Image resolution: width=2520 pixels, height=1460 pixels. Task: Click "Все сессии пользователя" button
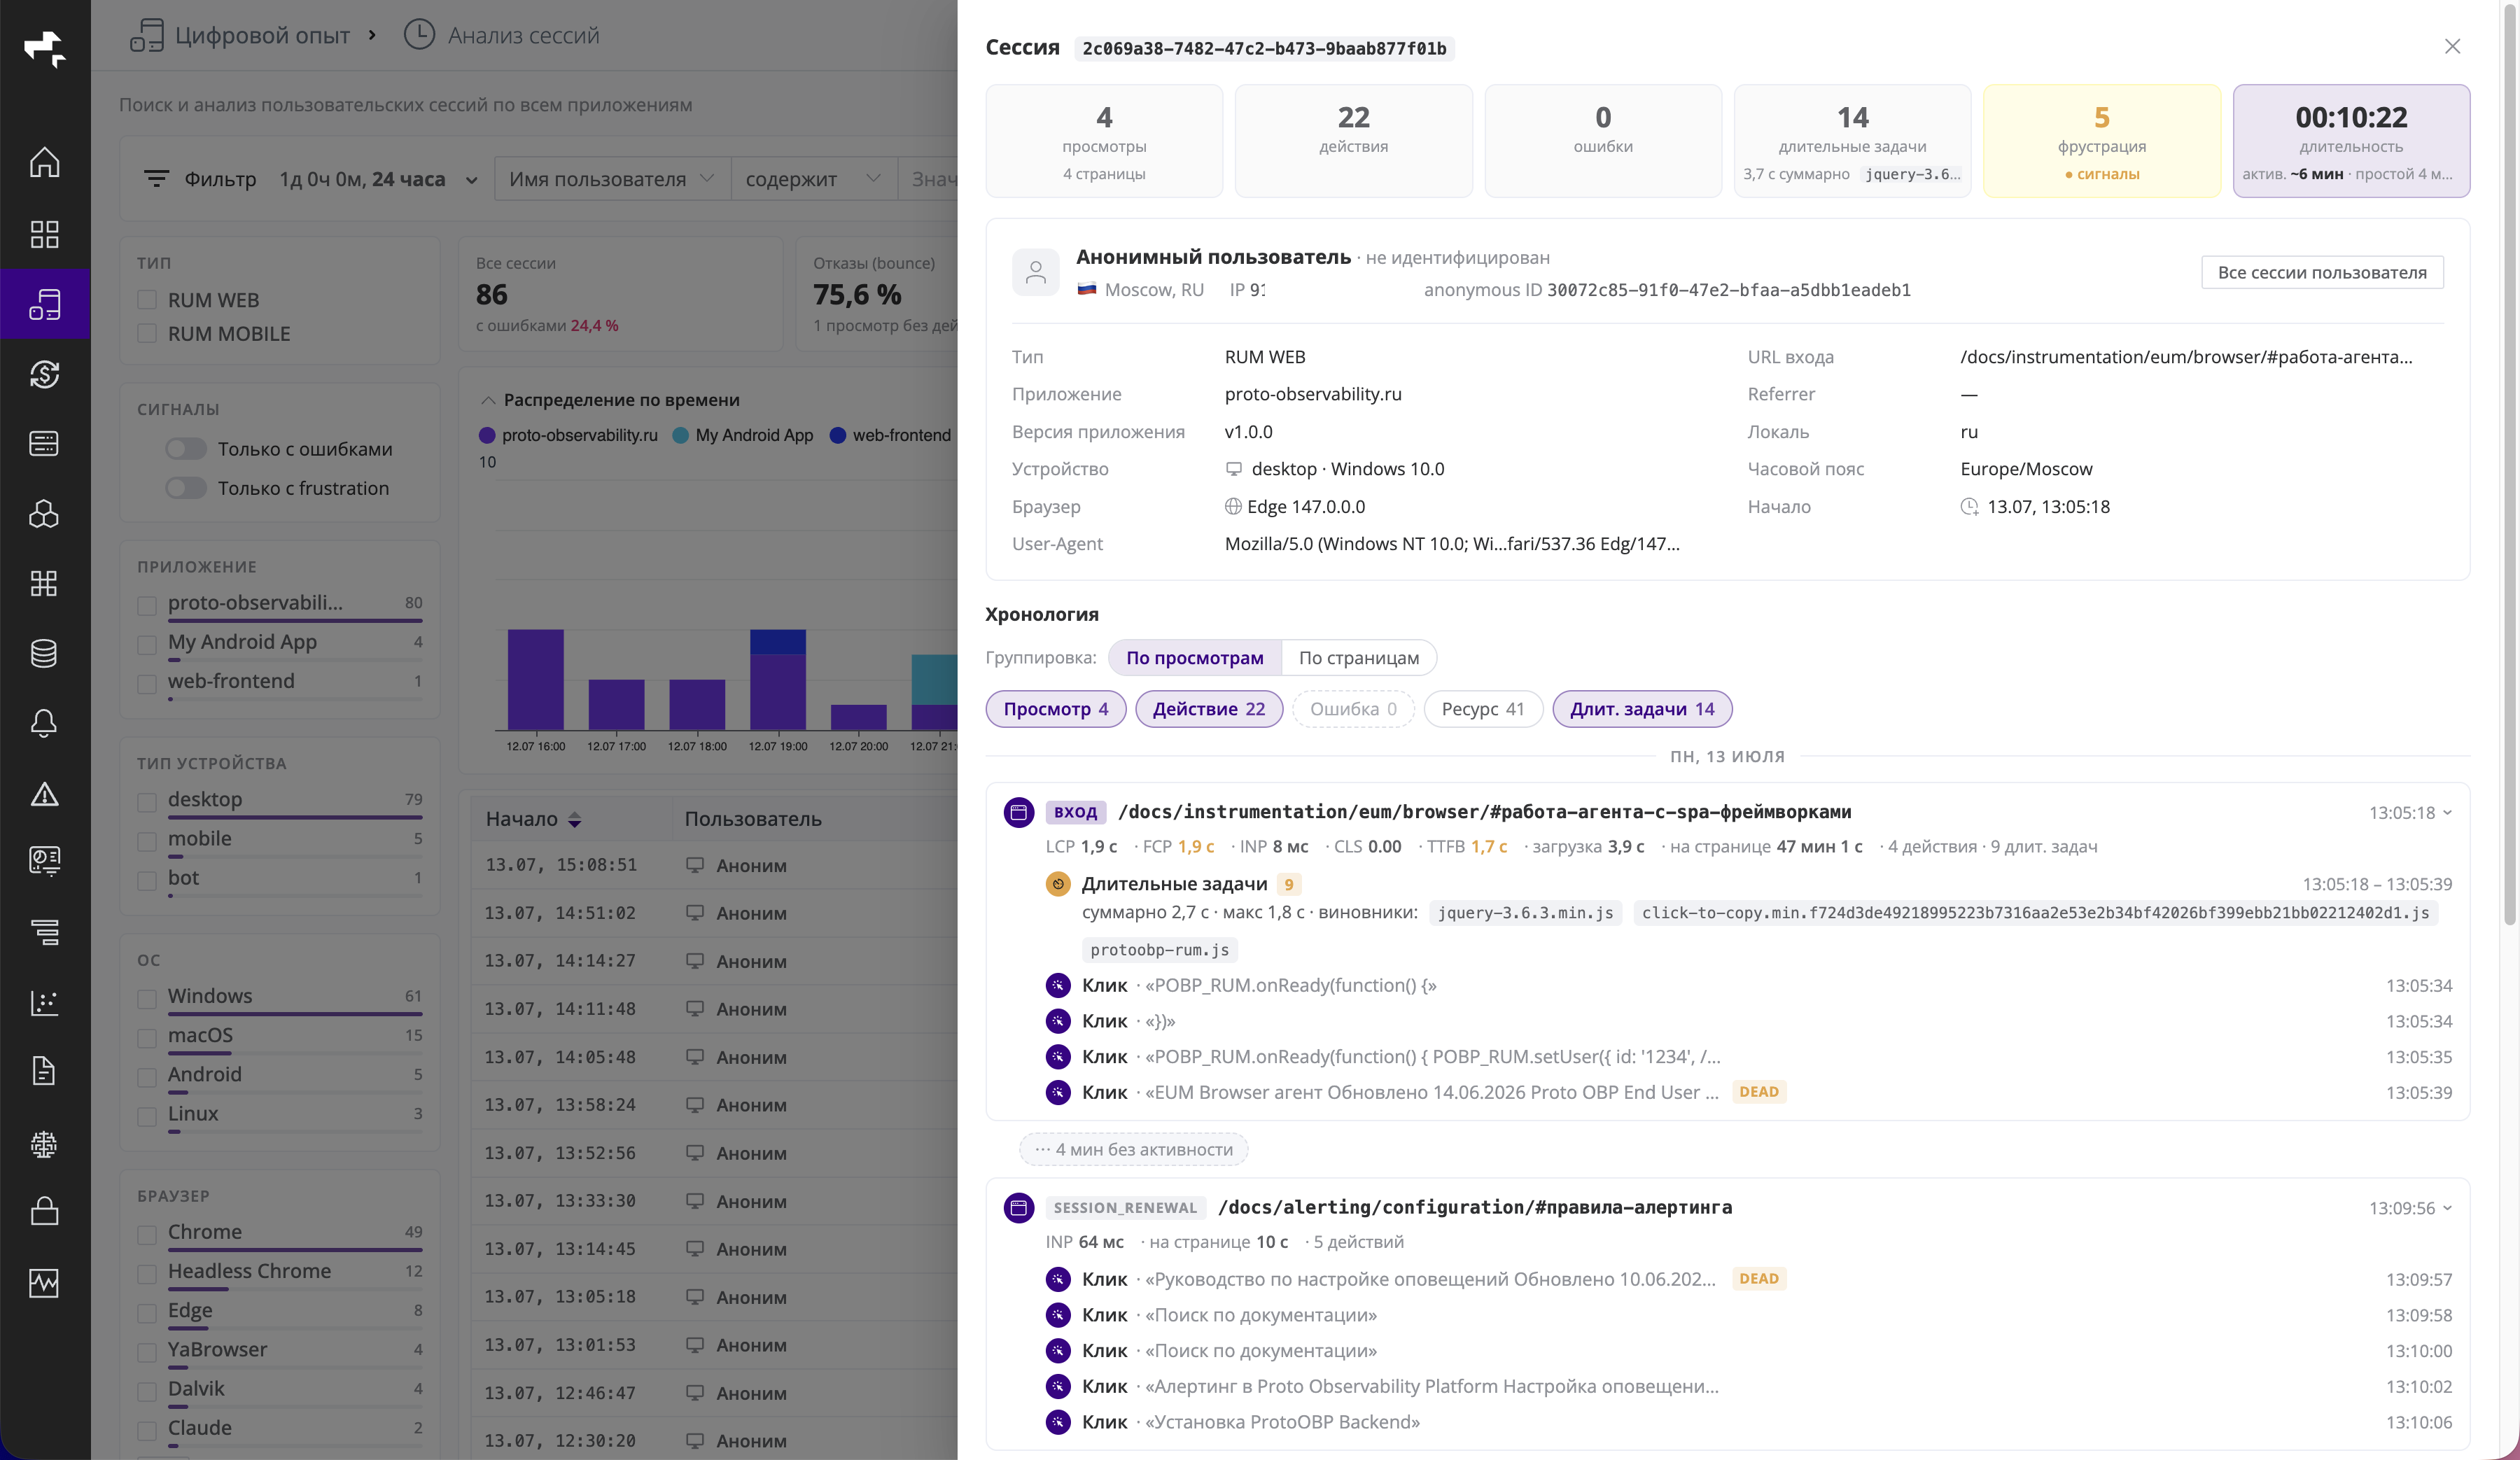[2322, 272]
